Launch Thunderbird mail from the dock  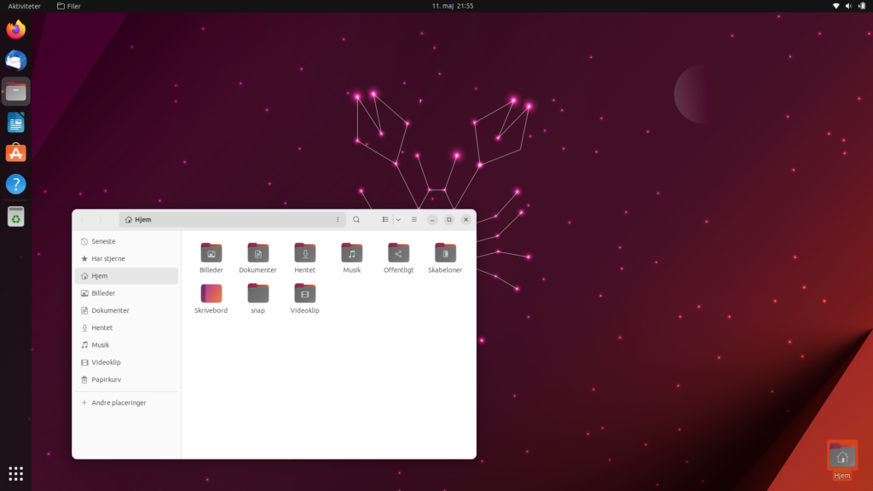(x=15, y=61)
